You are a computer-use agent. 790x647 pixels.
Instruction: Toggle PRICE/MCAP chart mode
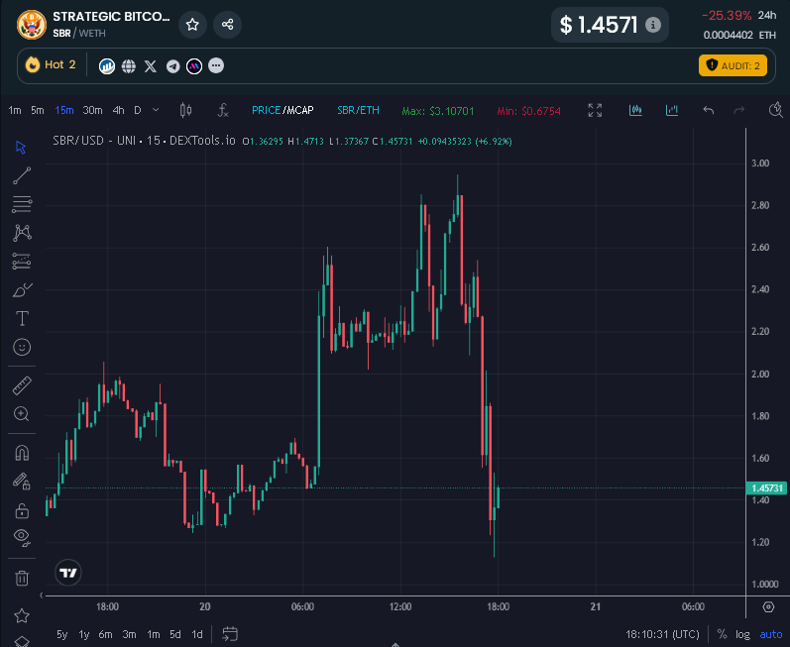(282, 110)
